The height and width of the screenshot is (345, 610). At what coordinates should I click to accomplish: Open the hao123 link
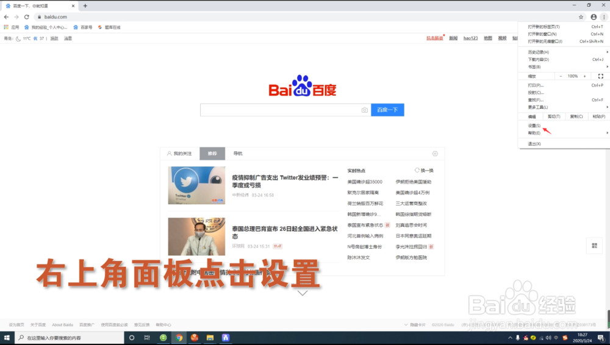pyautogui.click(x=470, y=38)
